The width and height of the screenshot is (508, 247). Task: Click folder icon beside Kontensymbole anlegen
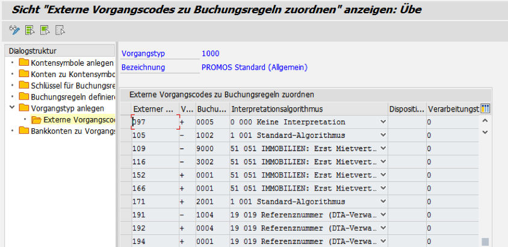click(x=24, y=63)
